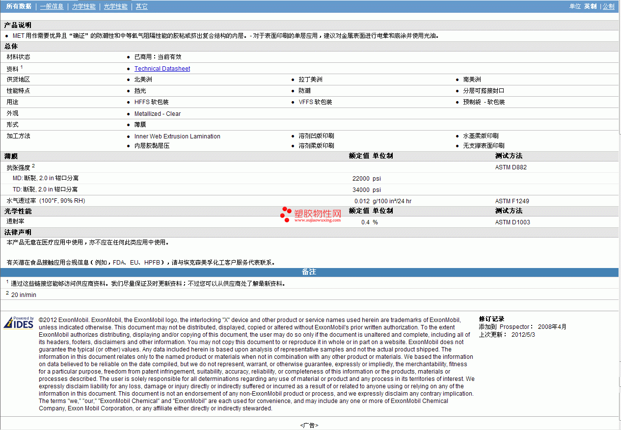Viewport: 621px width, 430px height.
Task: Select 北美洲 in 供货地区 row
Action: pyautogui.click(x=143, y=80)
